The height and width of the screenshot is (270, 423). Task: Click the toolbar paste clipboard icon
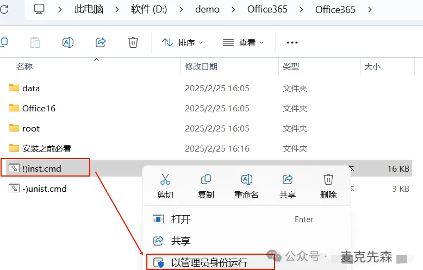click(35, 42)
